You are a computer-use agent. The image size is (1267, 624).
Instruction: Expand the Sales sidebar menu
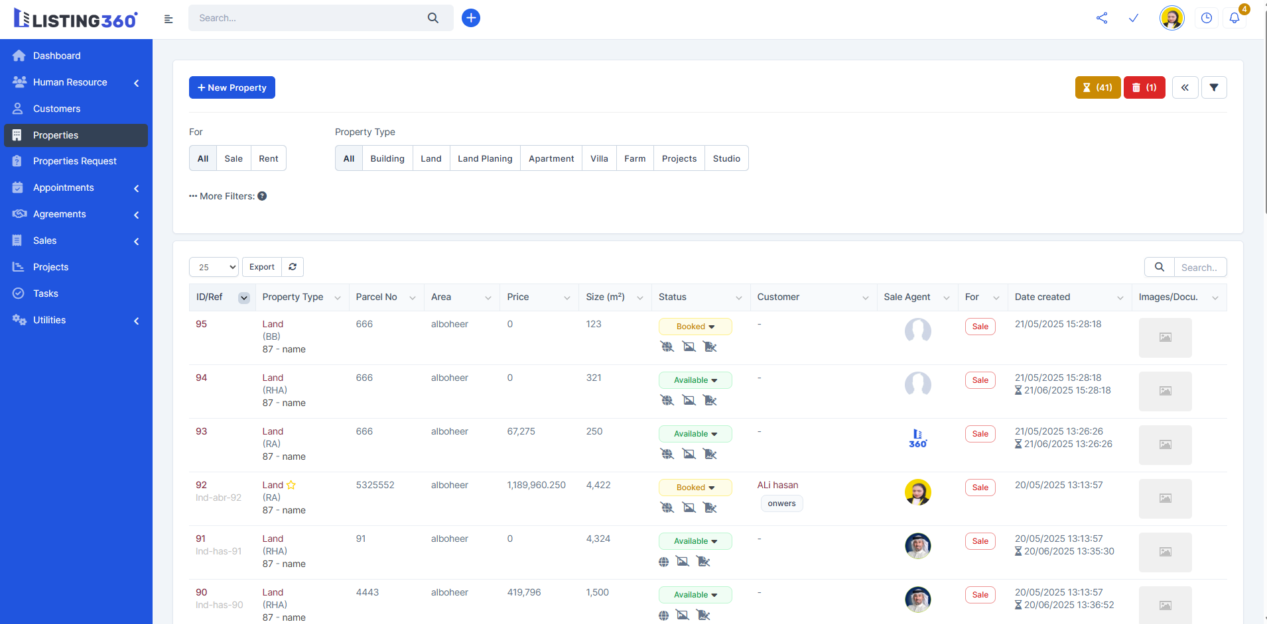pos(76,240)
